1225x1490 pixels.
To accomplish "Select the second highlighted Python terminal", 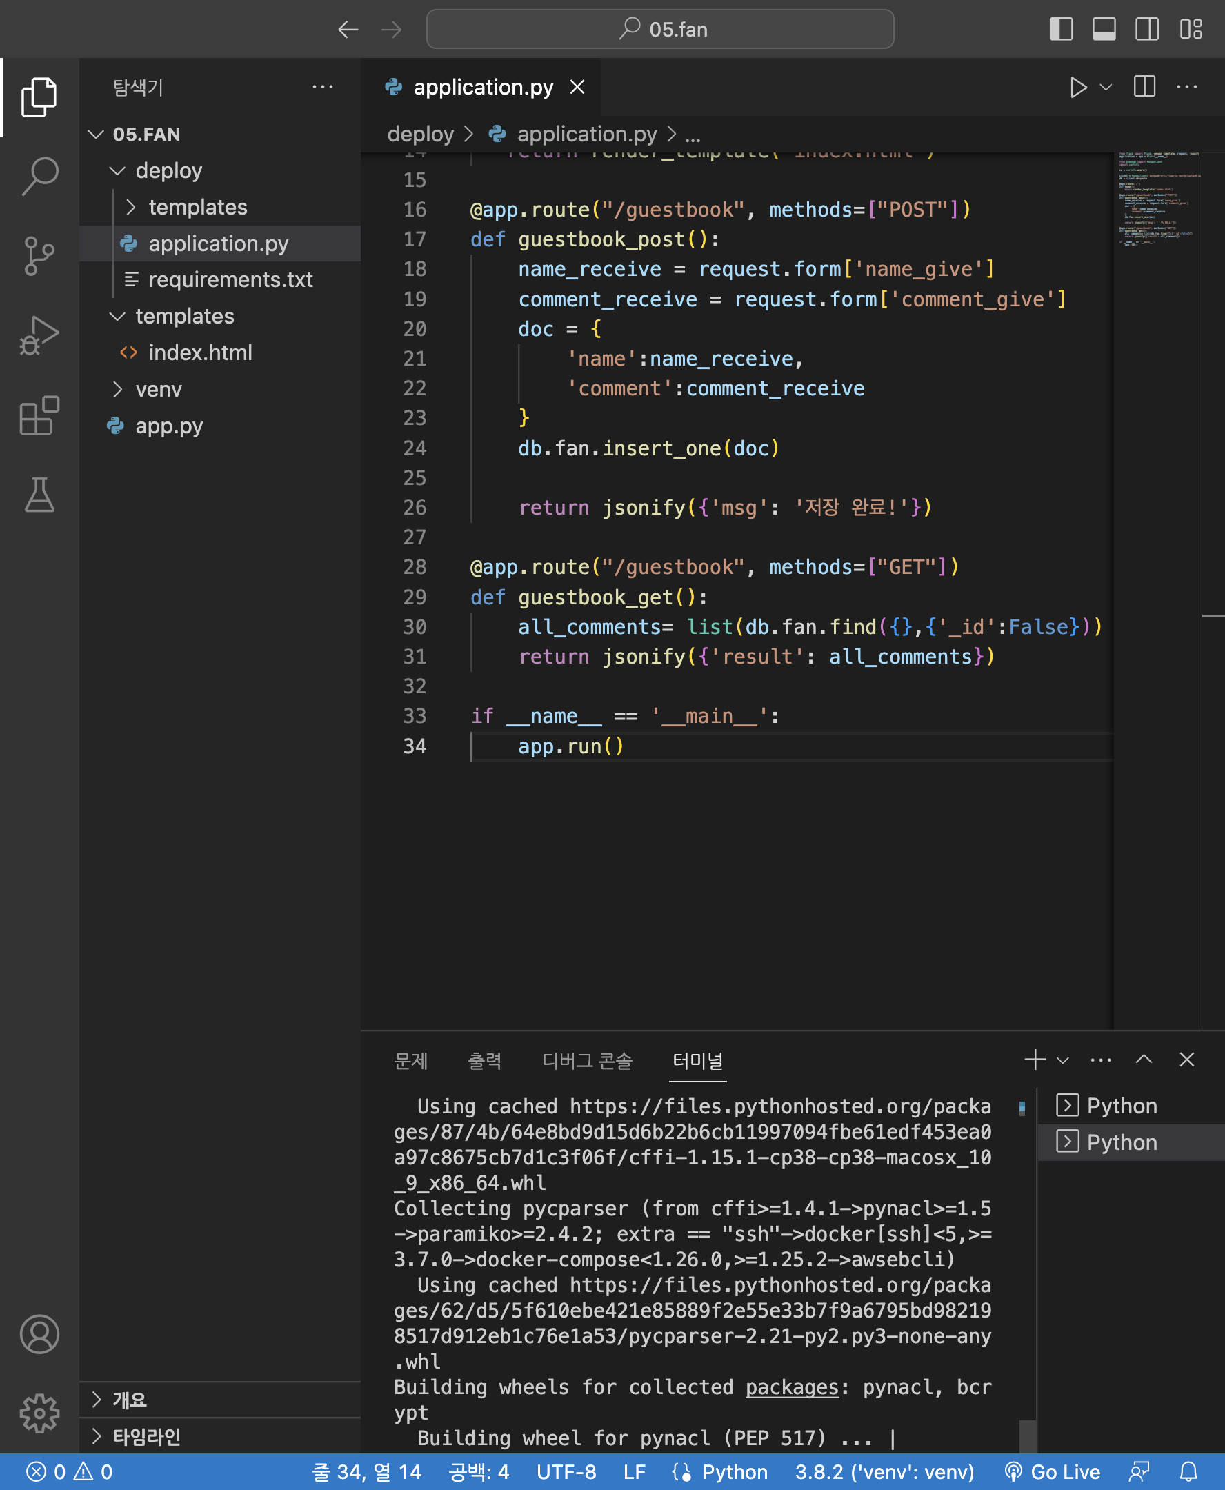I will point(1131,1143).
